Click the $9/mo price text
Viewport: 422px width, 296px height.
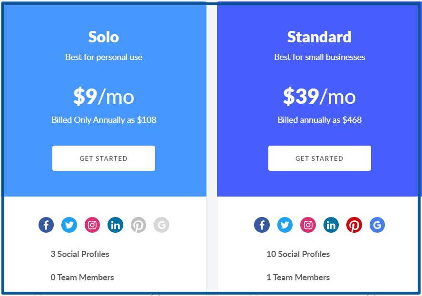coord(104,96)
